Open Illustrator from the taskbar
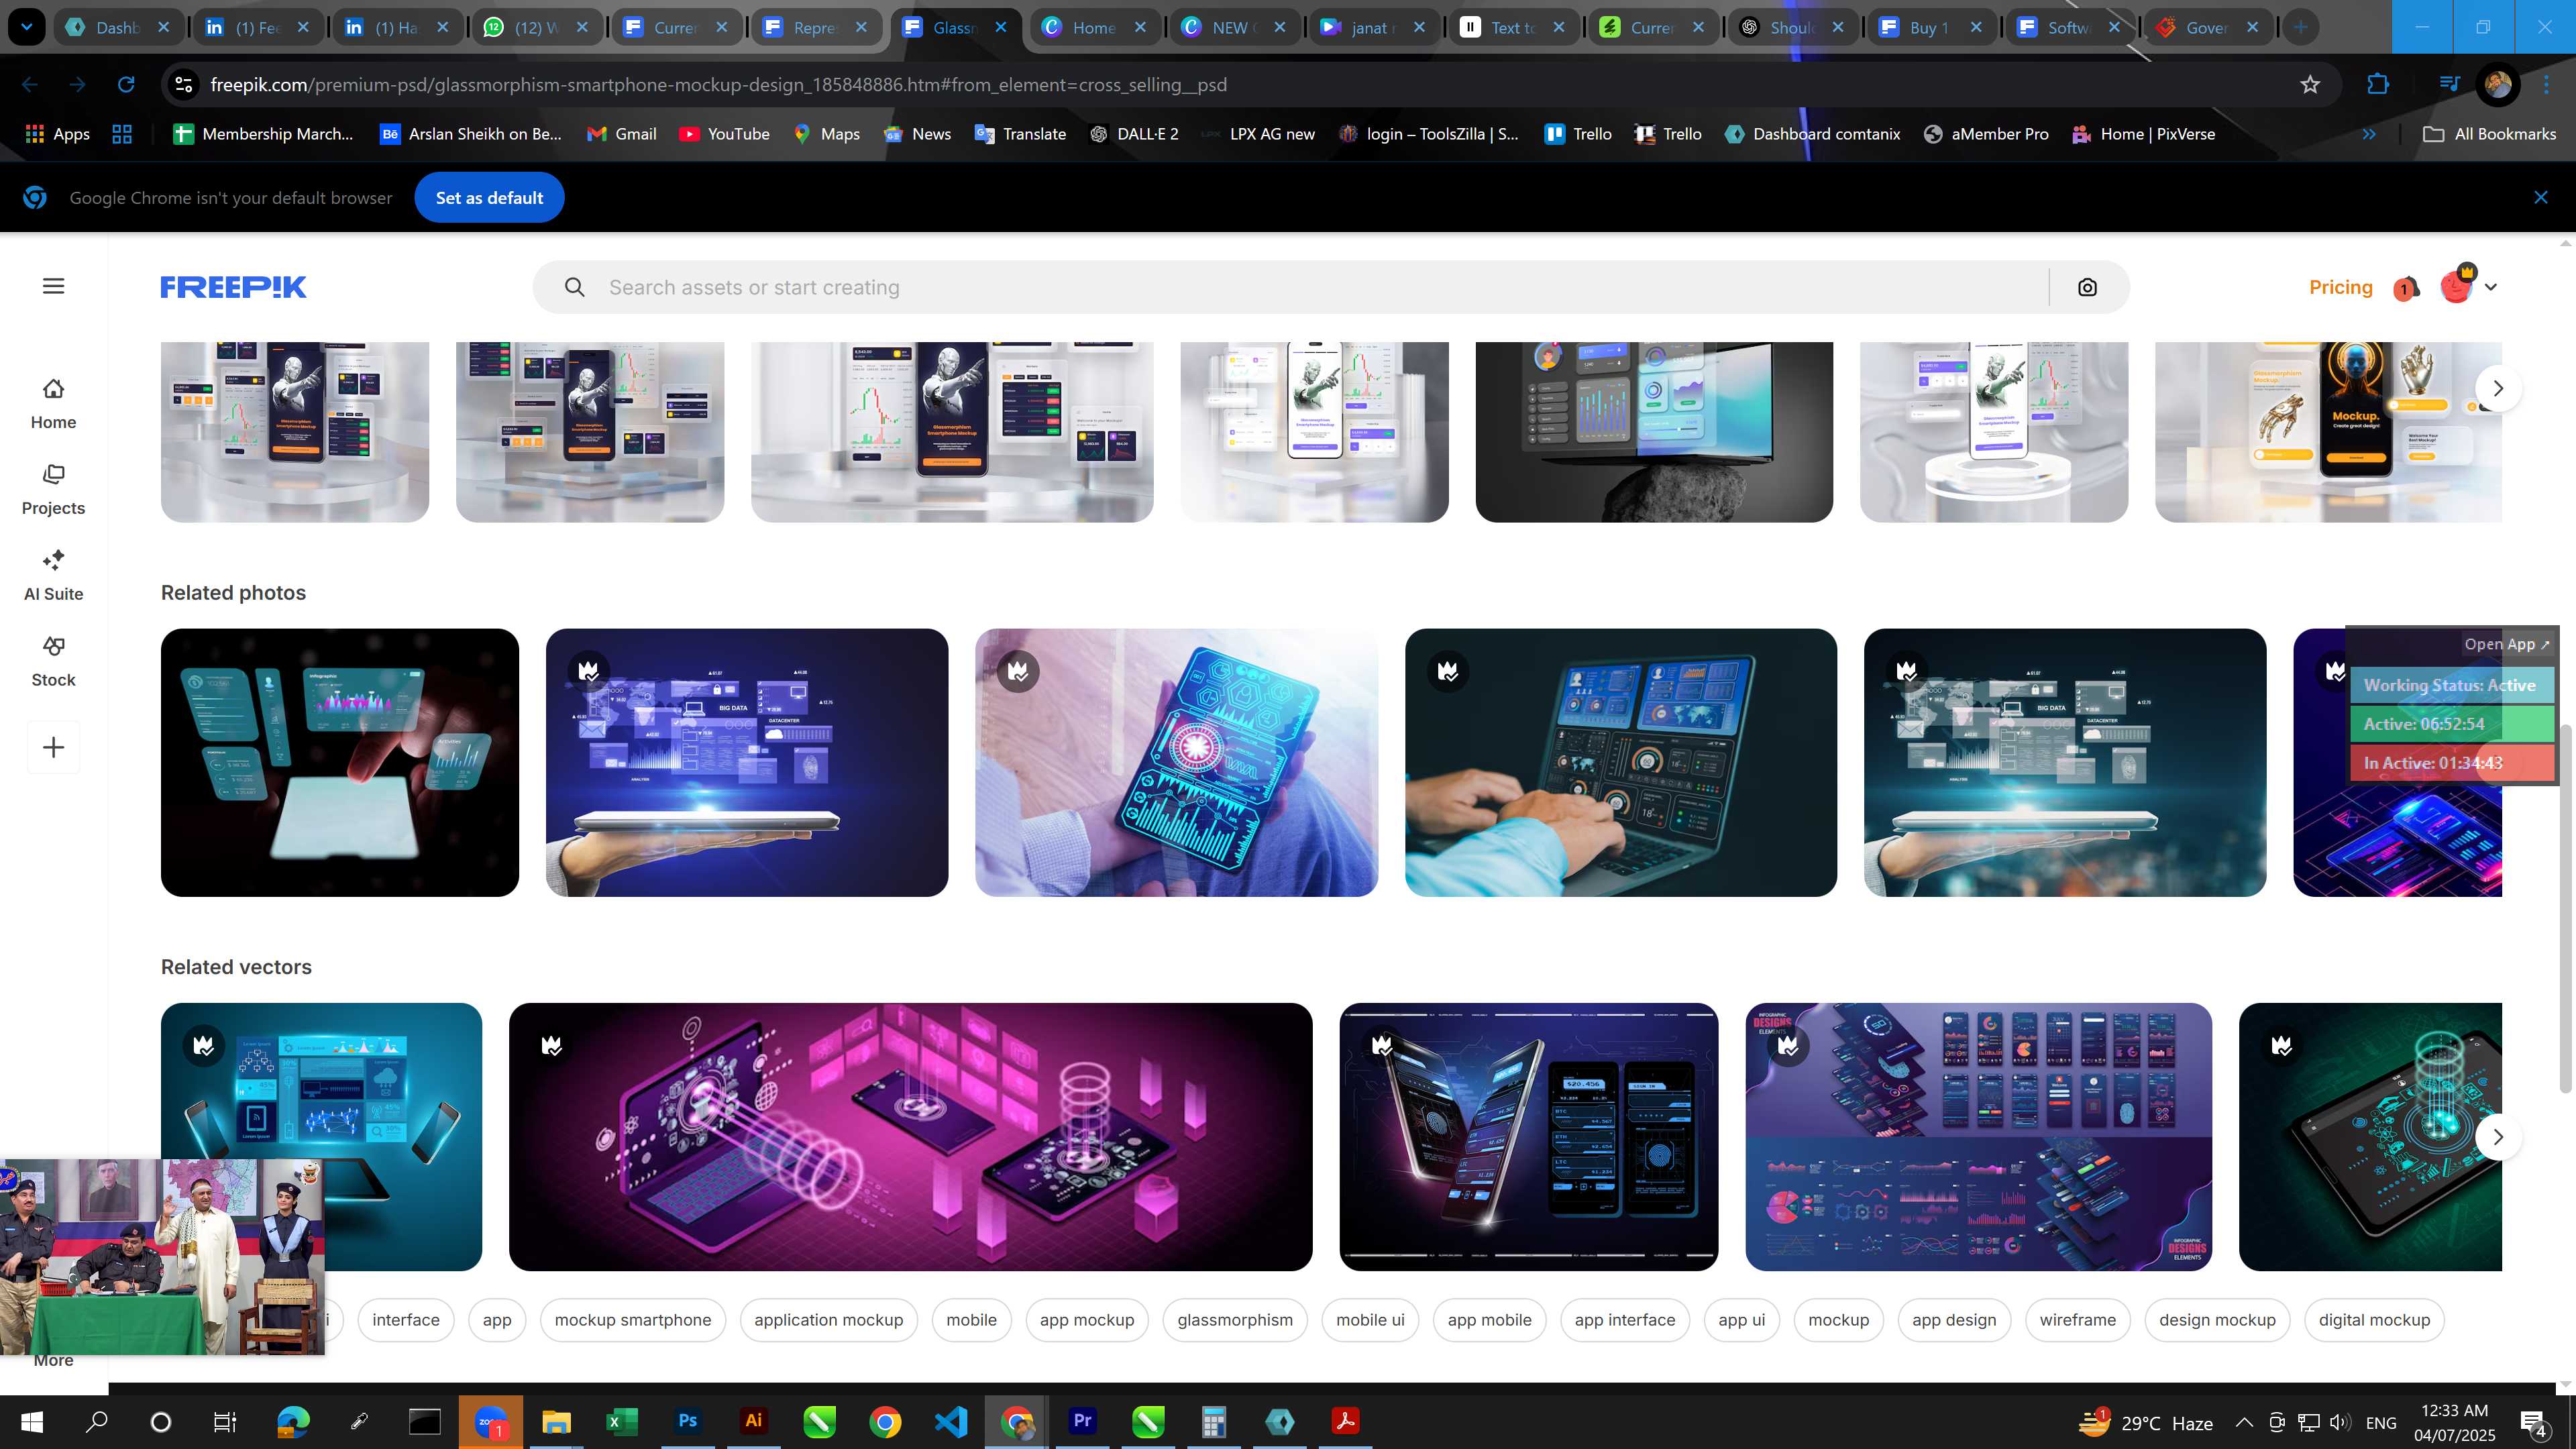This screenshot has width=2576, height=1449. click(x=753, y=1421)
